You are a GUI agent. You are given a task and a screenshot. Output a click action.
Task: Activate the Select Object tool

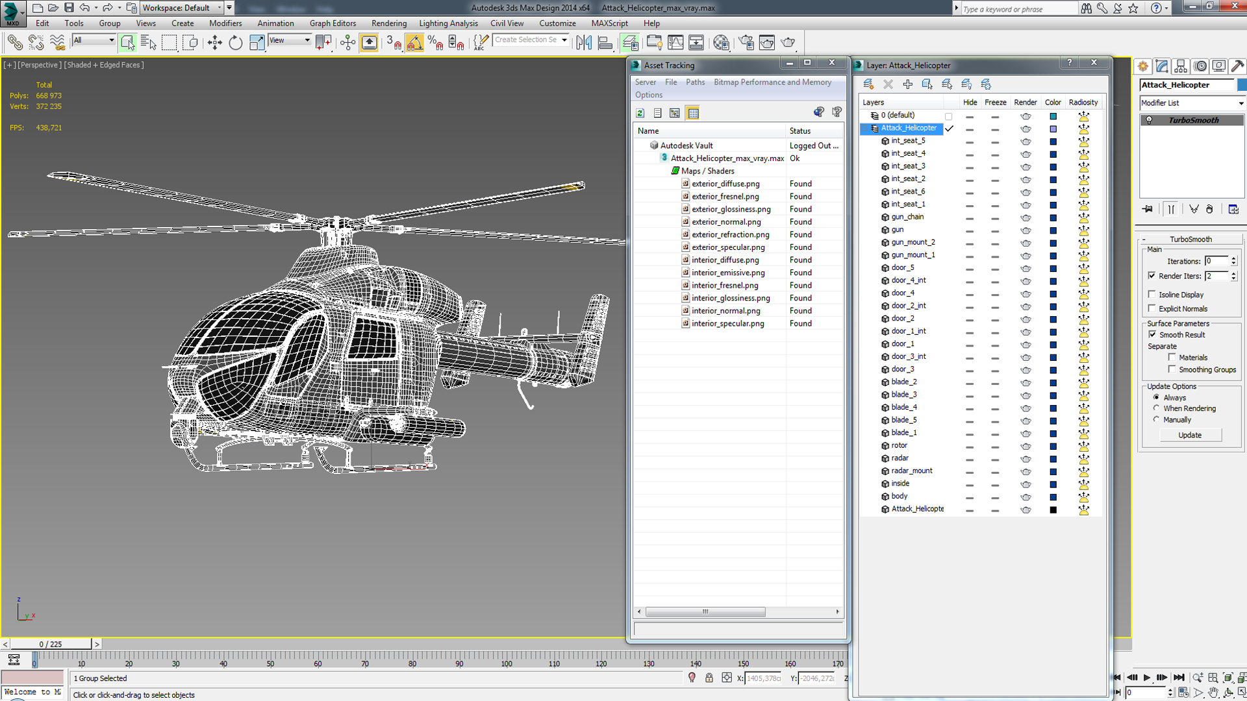pos(127,43)
